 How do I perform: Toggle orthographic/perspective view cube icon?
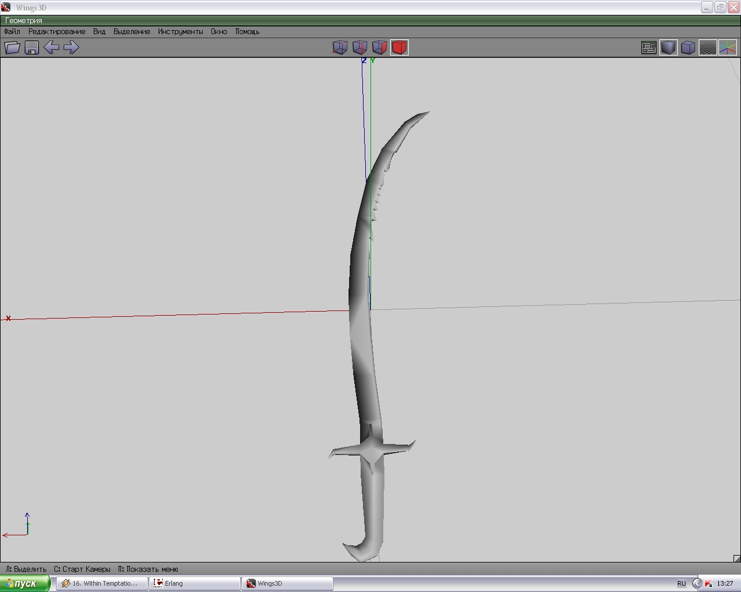pyautogui.click(x=688, y=47)
